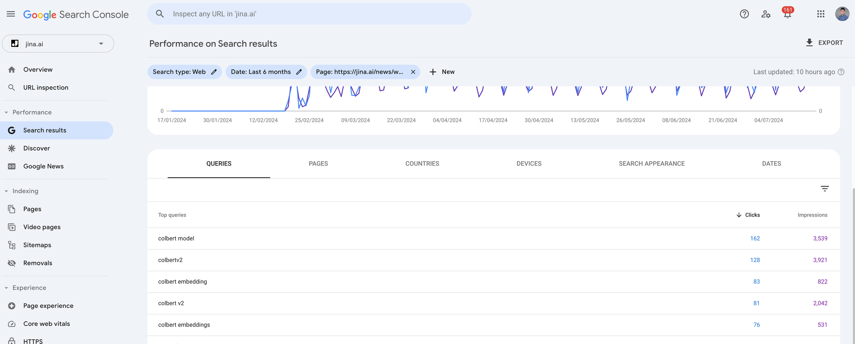Click the Sitemaps tree icon
Viewport: 855px width, 344px height.
pyautogui.click(x=12, y=245)
